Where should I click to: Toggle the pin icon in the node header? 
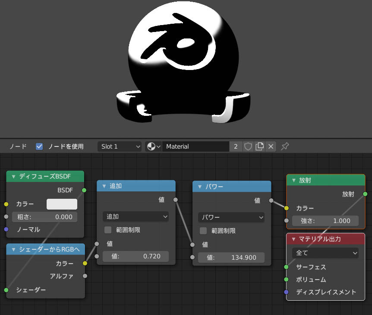point(285,146)
